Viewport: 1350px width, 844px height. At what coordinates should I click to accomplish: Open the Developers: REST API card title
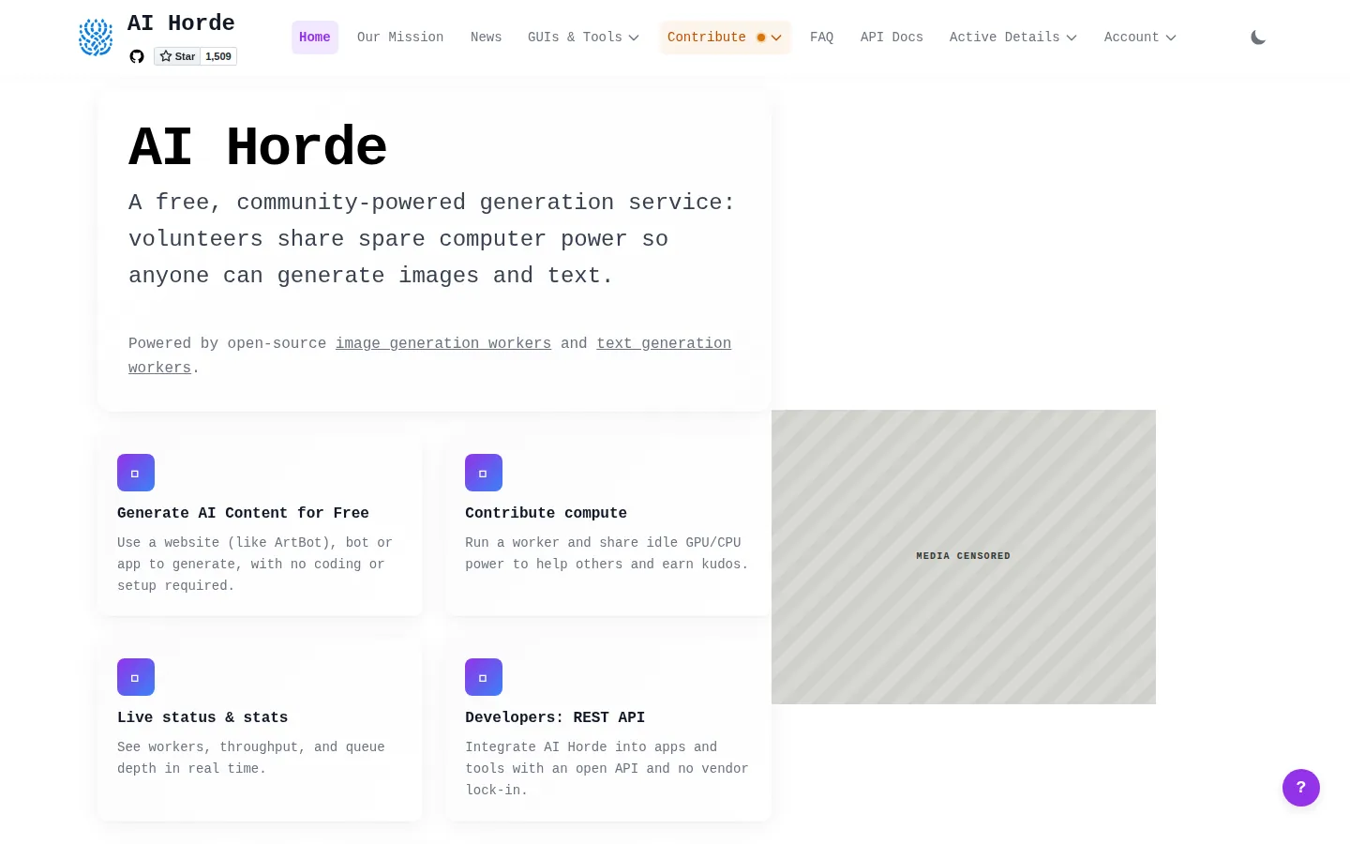(x=555, y=717)
